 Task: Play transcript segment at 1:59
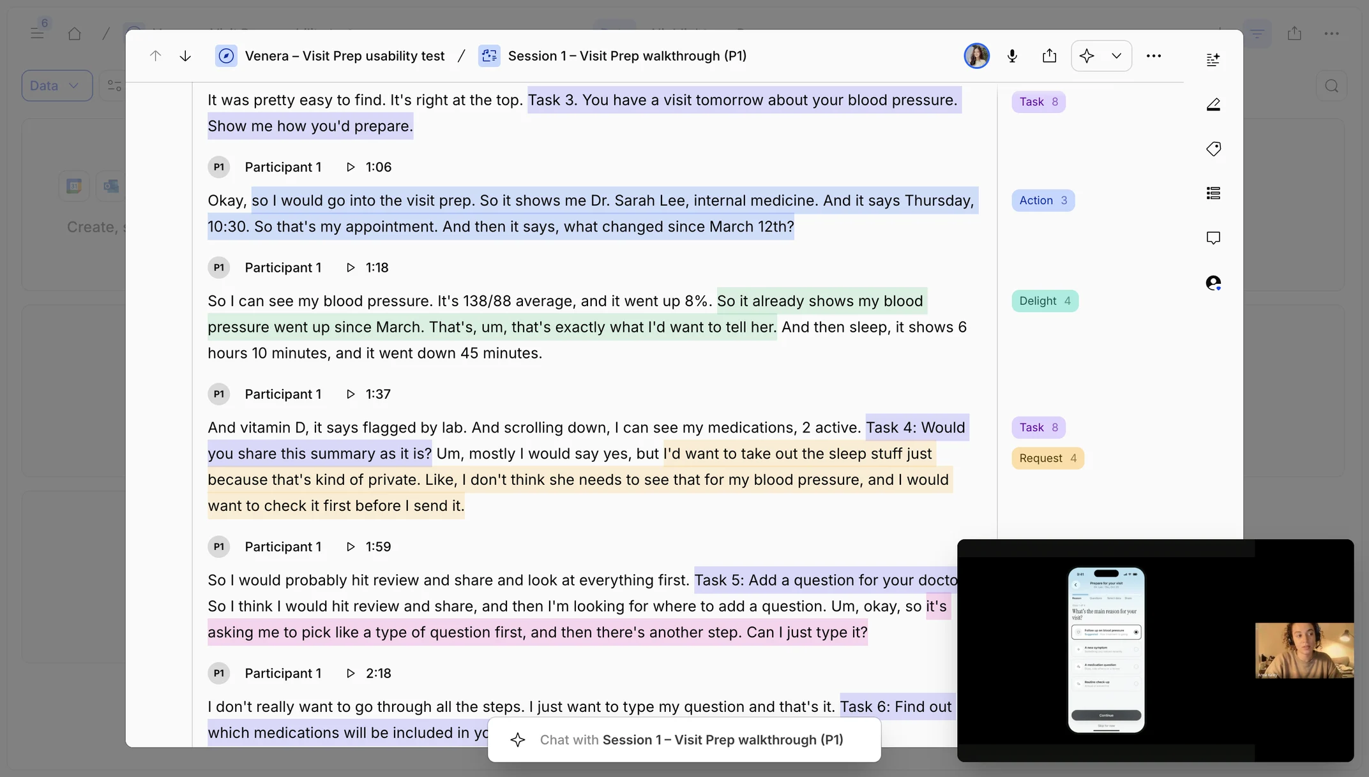[x=351, y=547]
